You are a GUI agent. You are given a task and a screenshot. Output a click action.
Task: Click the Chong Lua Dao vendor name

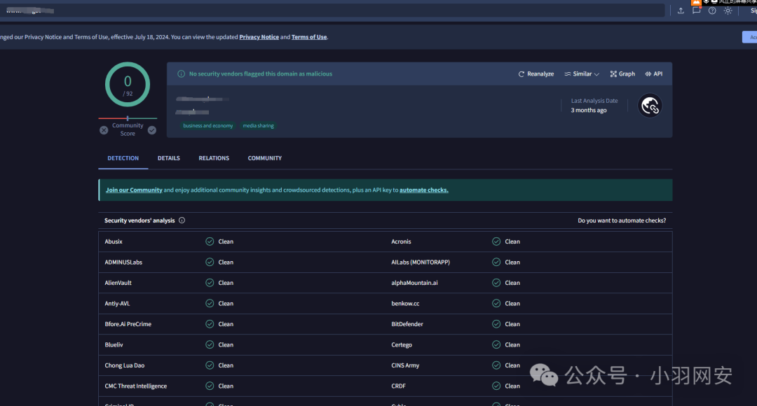[x=125, y=365]
